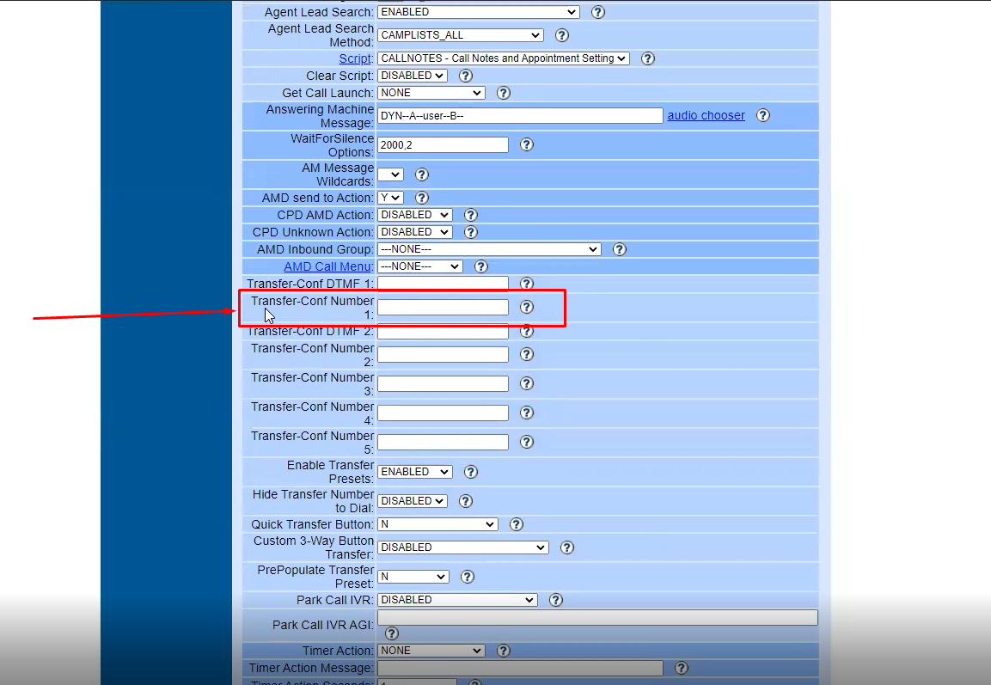Open help for AM Message Wildcards
Image resolution: width=991 pixels, height=685 pixels.
(x=421, y=174)
